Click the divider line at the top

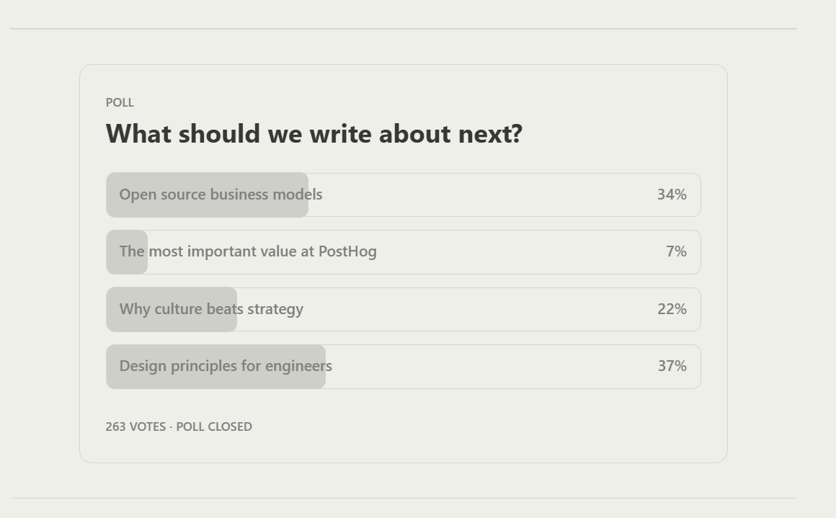(404, 30)
